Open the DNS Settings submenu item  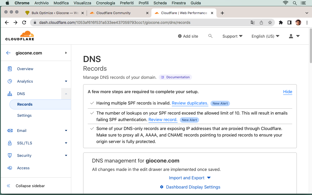coord(24,115)
